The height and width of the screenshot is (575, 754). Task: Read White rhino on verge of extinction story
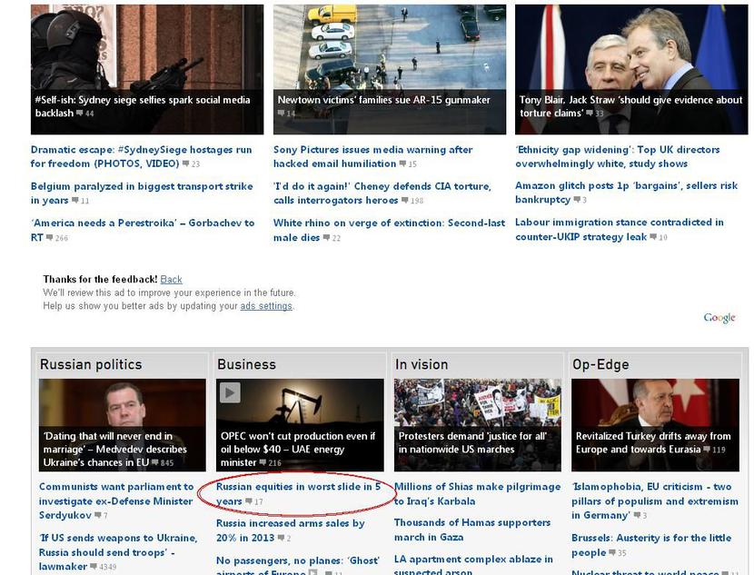tap(389, 230)
